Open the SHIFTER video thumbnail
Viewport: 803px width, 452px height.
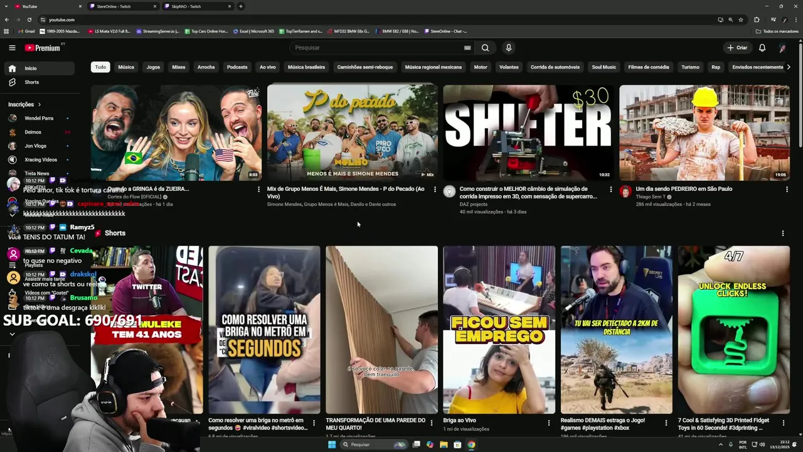point(529,132)
